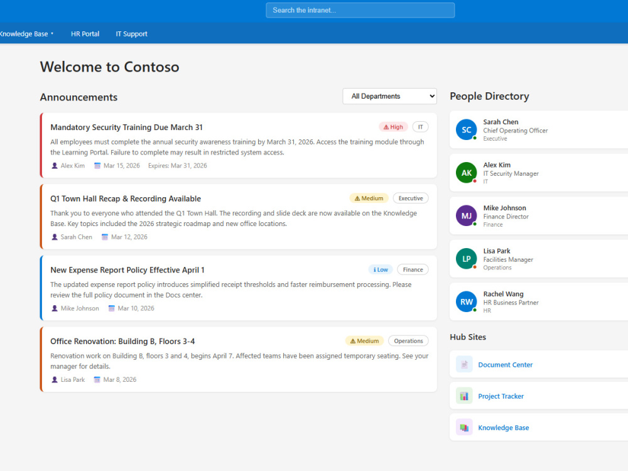Click the Mar 10, 2026 date text
The height and width of the screenshot is (471, 628).
pos(136,308)
